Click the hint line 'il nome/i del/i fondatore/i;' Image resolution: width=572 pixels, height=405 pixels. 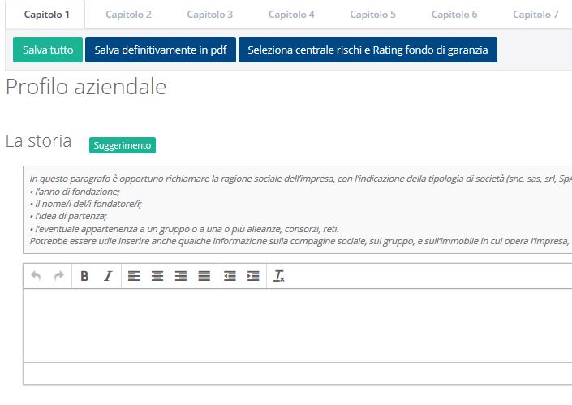(x=86, y=204)
